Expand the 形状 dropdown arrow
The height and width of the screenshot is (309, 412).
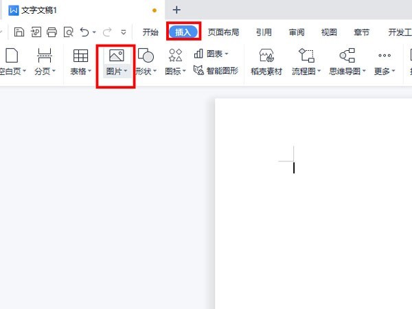(154, 71)
